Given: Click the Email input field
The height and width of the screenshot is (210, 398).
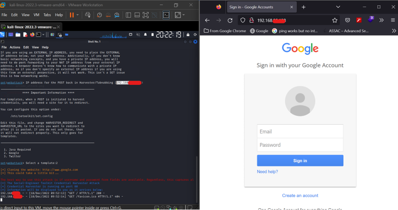Looking at the screenshot, I should coord(300,131).
